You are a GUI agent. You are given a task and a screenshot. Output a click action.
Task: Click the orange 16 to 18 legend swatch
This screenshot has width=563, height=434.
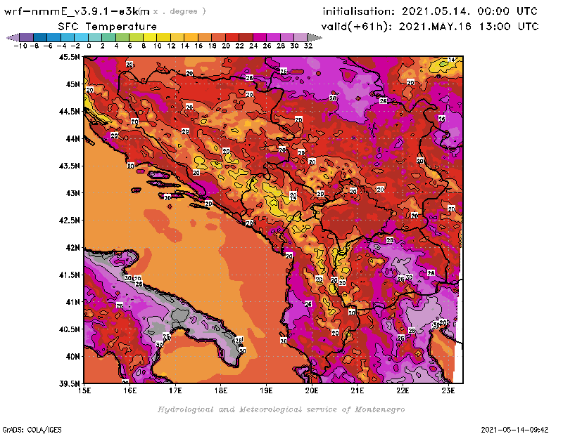click(205, 37)
